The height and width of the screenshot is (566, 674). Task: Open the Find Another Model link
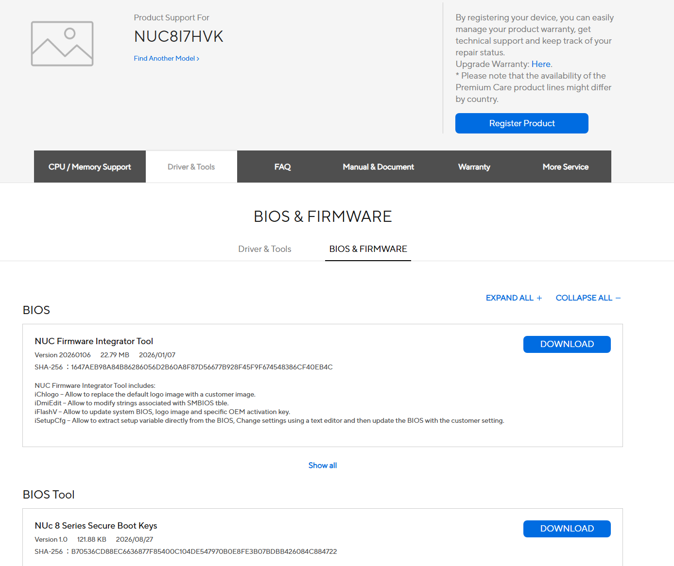(x=167, y=58)
